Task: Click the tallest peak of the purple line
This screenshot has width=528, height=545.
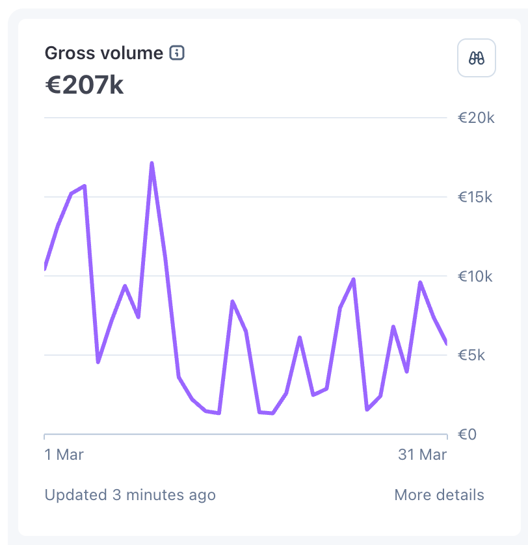Action: pos(152,163)
